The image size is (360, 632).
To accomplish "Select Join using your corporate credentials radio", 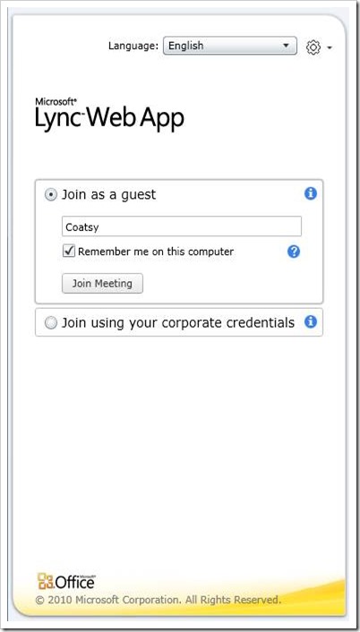I will tap(51, 323).
